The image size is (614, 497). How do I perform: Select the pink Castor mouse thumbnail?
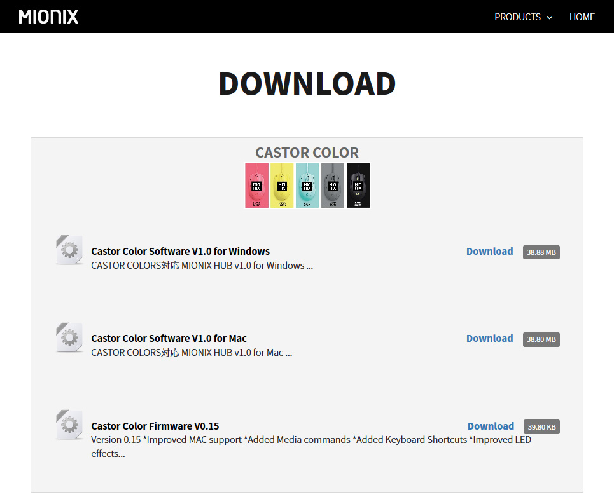(x=256, y=186)
